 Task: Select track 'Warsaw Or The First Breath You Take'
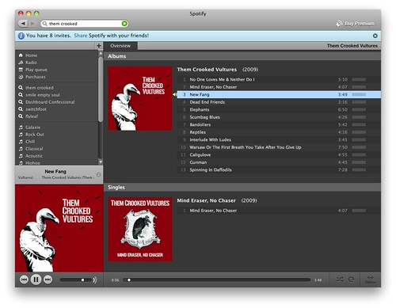pos(279,147)
